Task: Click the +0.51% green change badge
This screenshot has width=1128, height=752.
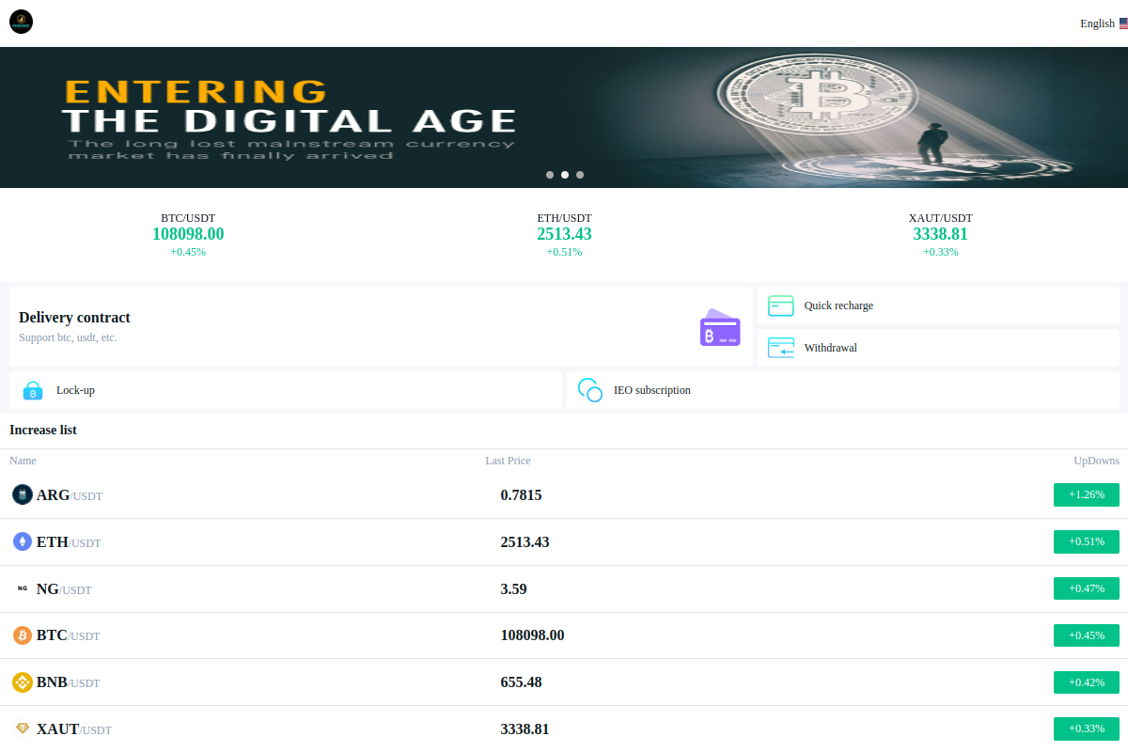Action: click(1087, 541)
